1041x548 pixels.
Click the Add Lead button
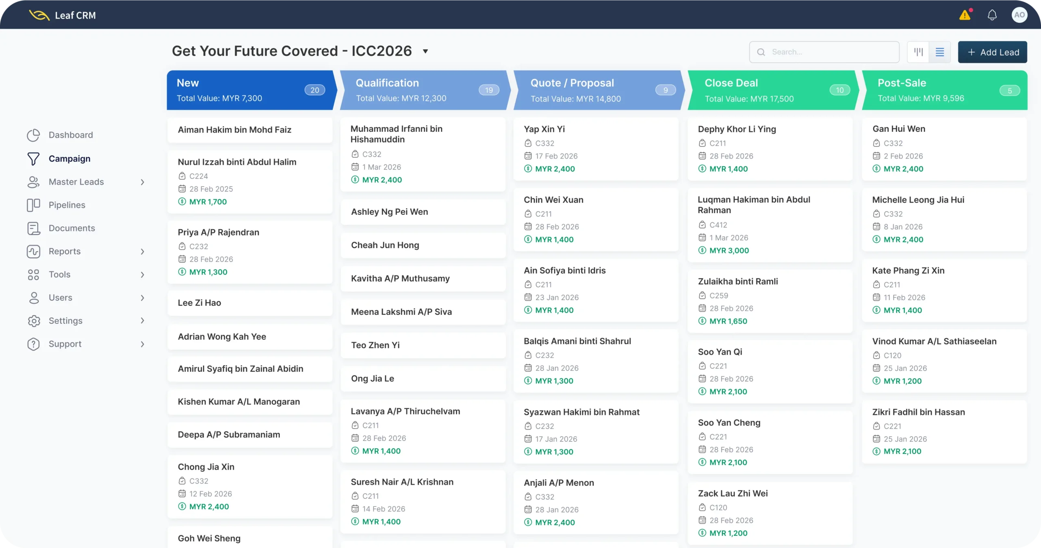pyautogui.click(x=992, y=52)
